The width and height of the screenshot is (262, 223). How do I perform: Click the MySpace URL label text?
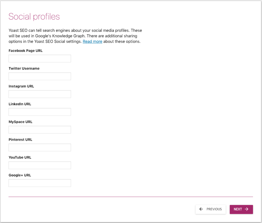[20, 122]
